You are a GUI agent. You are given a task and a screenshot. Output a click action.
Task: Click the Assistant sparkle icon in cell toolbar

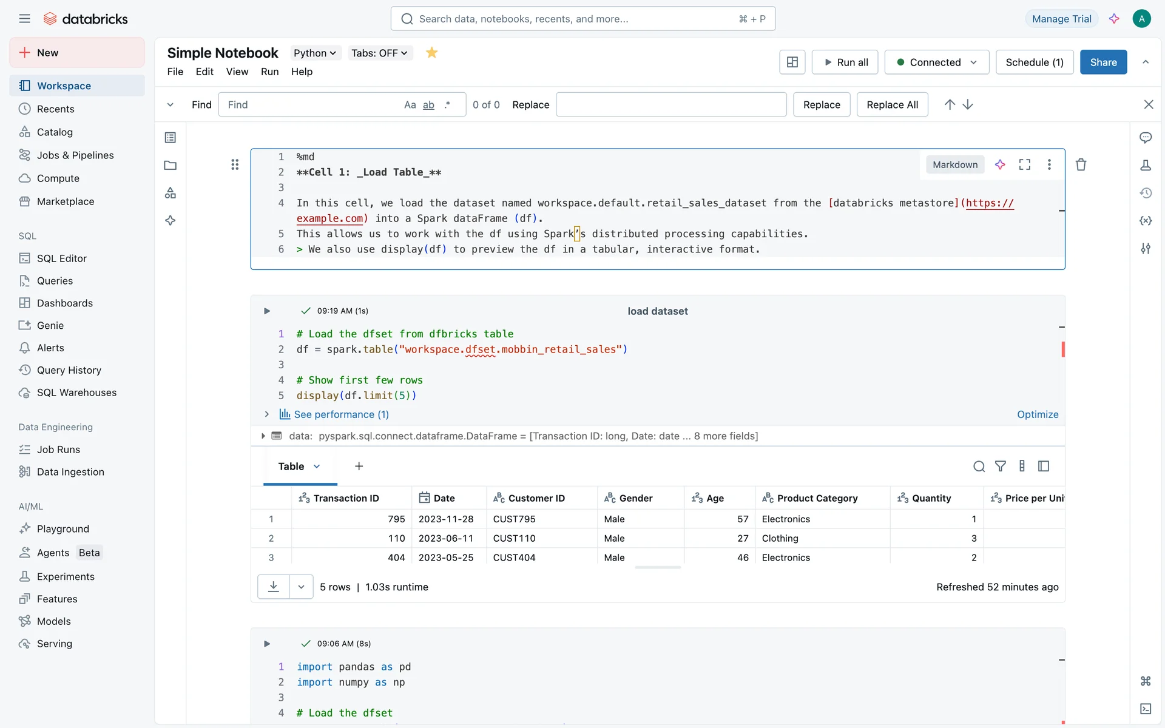click(1000, 164)
